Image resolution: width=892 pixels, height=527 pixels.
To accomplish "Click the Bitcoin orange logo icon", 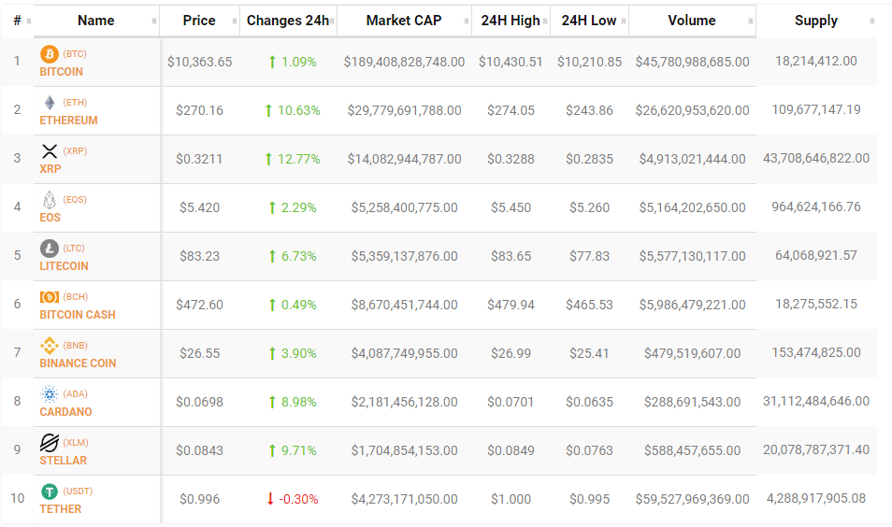I will [x=49, y=54].
